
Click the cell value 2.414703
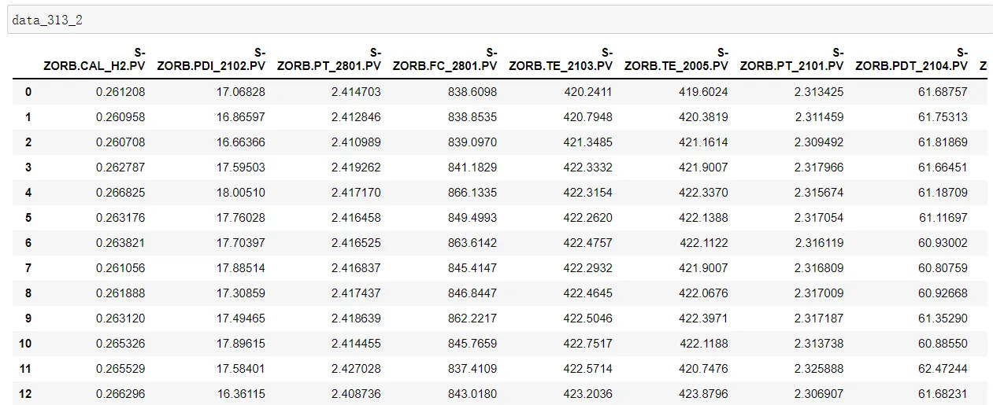[x=356, y=92]
